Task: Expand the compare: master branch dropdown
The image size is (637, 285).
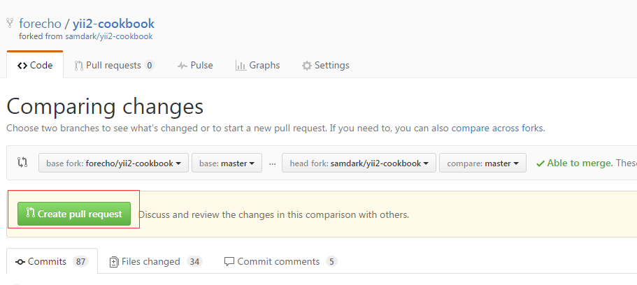Action: click(482, 163)
